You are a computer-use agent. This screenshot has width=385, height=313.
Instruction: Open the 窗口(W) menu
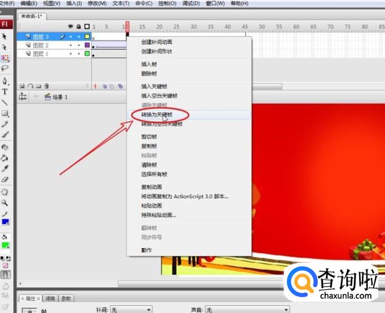pyautogui.click(x=215, y=3)
